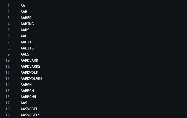Place cursor on the word AARGH
This screenshot has height=118, width=187.
click(26, 85)
